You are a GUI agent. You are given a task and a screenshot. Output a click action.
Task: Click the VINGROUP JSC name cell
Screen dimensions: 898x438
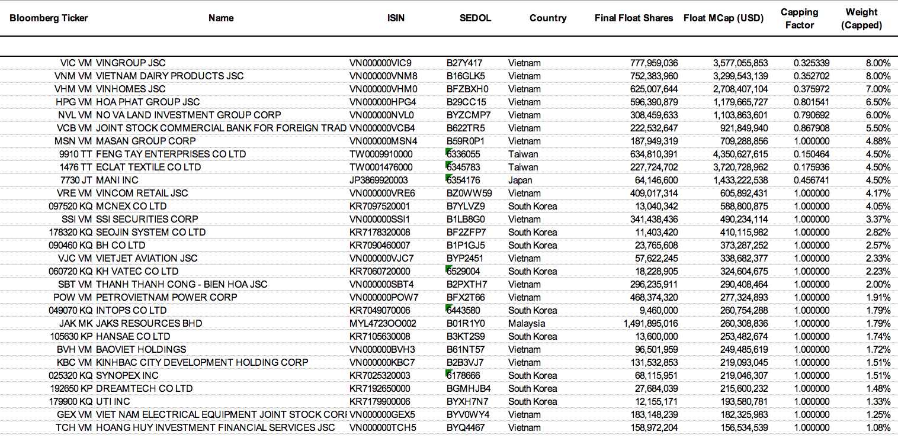tap(131, 63)
